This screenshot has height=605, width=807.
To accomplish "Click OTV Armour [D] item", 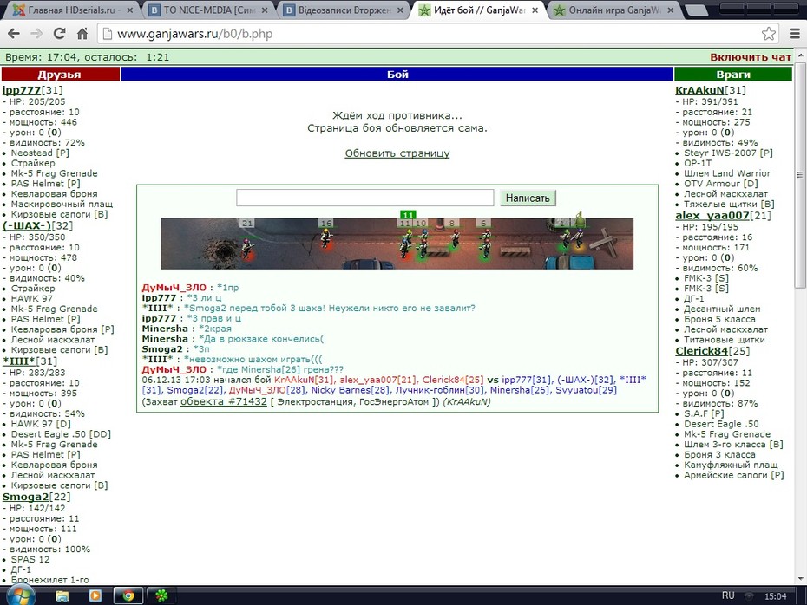I will [720, 184].
